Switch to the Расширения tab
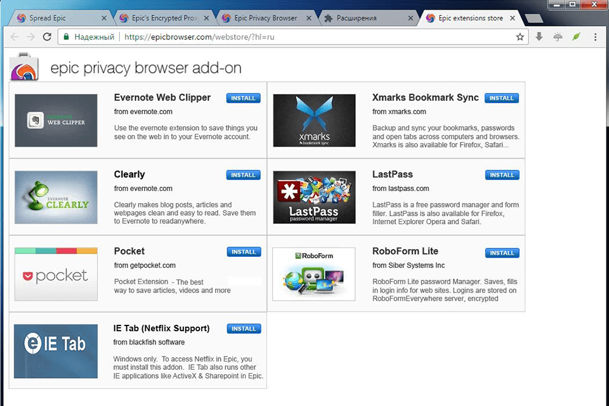609x406 pixels. coord(368,18)
